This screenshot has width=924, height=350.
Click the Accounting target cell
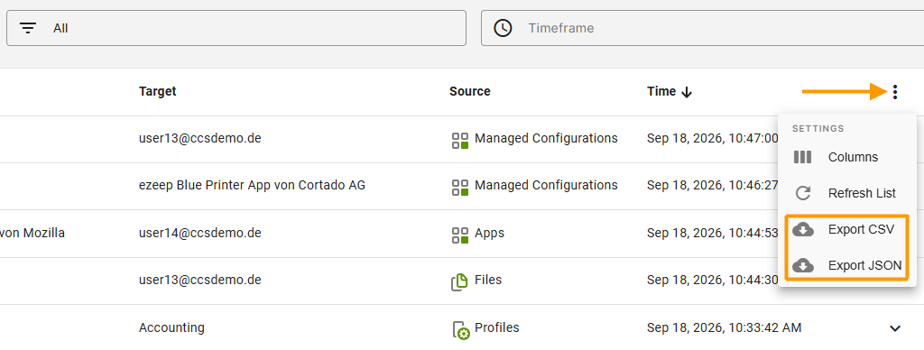pyautogui.click(x=171, y=327)
